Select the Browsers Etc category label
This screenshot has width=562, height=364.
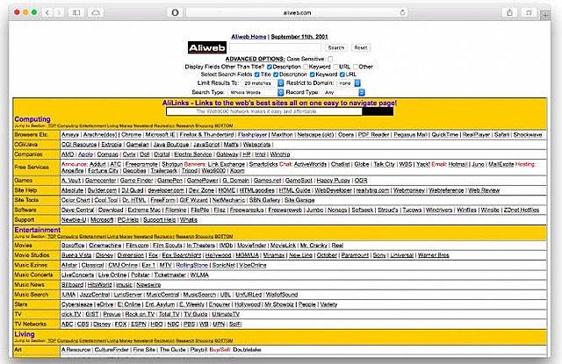[31, 134]
